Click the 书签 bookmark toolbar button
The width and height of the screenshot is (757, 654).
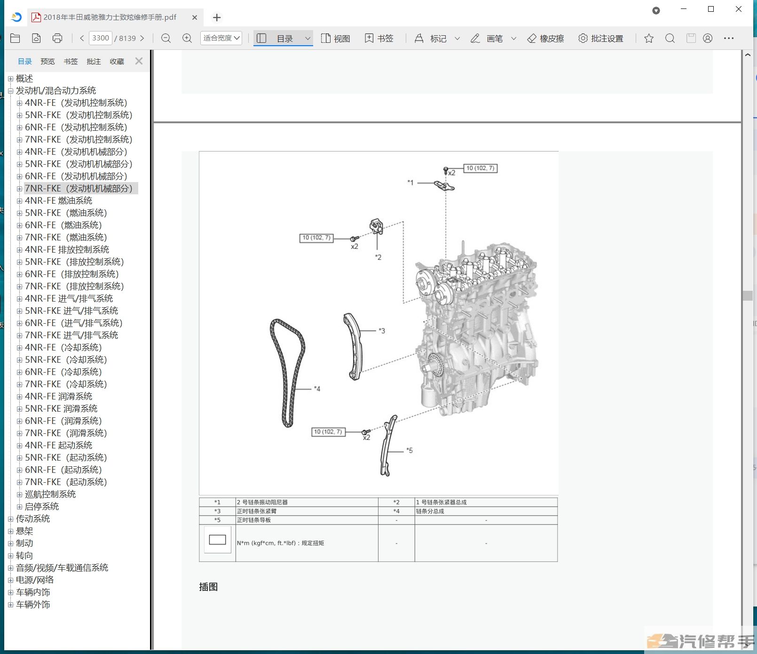point(379,39)
